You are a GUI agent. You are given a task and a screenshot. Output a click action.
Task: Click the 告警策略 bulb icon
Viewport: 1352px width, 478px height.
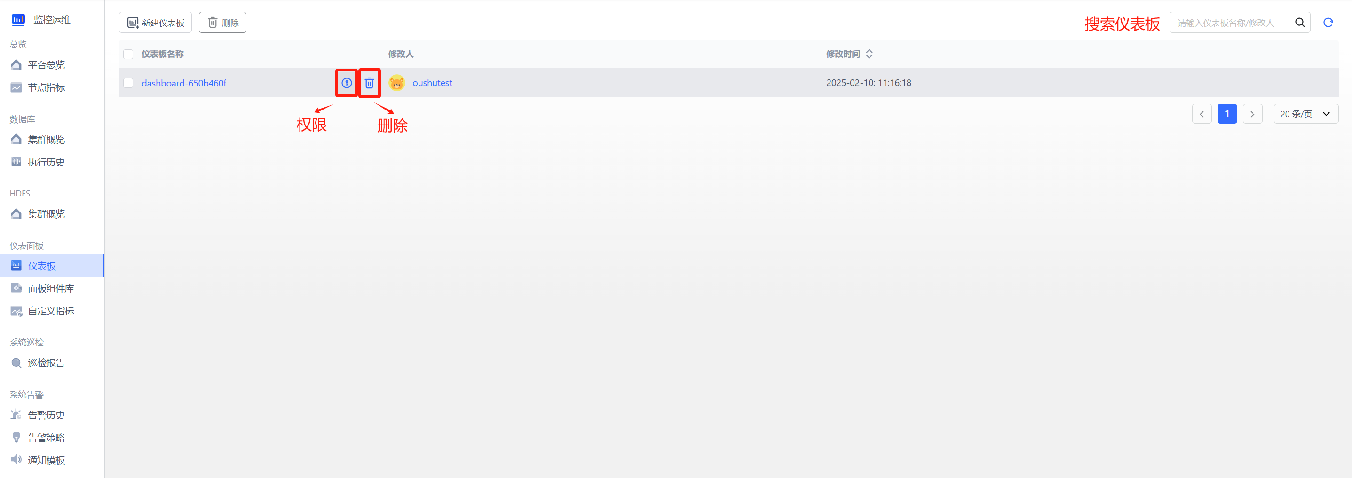click(16, 438)
